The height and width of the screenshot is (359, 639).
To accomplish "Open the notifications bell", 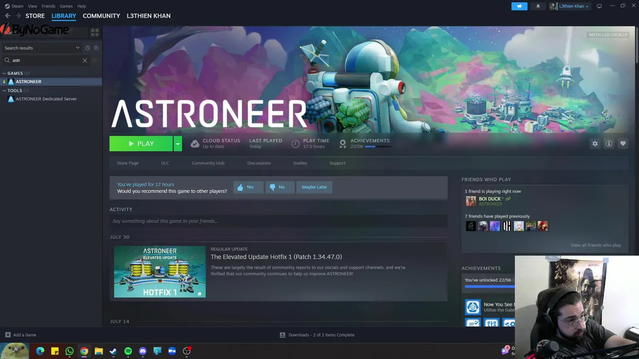I will coord(538,6).
